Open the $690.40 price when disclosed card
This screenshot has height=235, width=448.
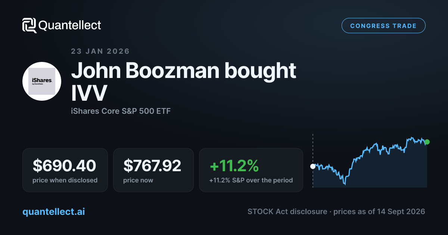[65, 170]
